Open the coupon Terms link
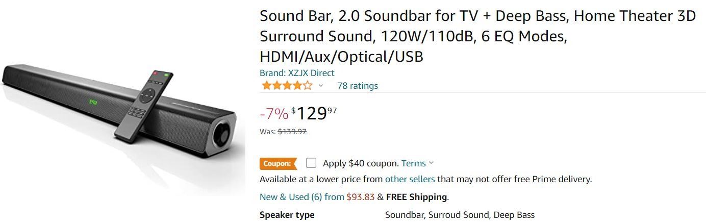The width and height of the screenshot is (706, 222). (x=413, y=163)
